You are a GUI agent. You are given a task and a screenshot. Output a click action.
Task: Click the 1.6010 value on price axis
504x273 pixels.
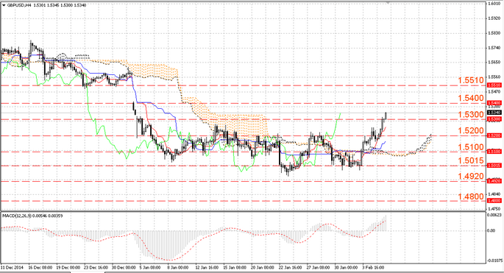494,4
